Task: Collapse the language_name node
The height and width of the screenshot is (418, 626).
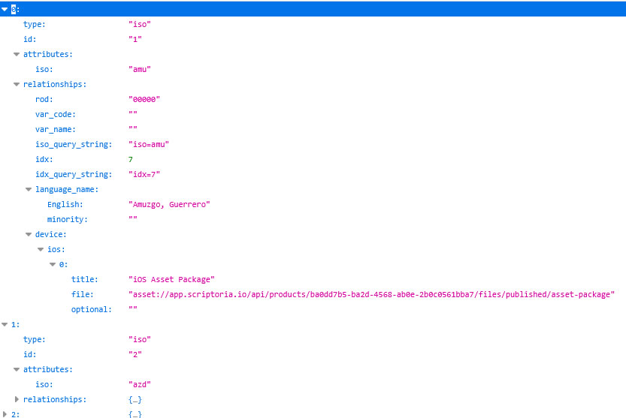Action: click(x=29, y=189)
